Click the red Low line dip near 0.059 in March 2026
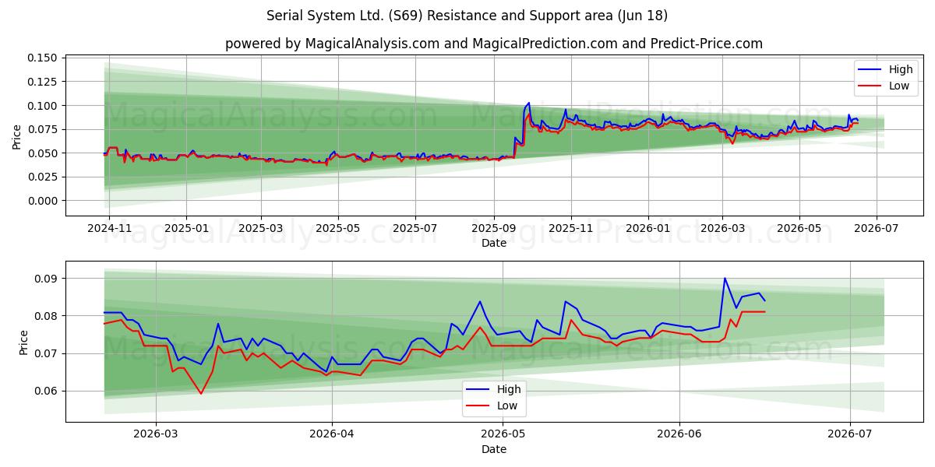935x467 pixels. pos(201,394)
